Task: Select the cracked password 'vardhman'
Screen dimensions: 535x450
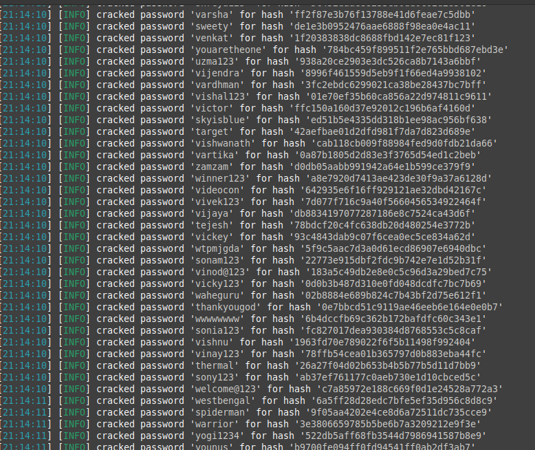Action: [217, 85]
